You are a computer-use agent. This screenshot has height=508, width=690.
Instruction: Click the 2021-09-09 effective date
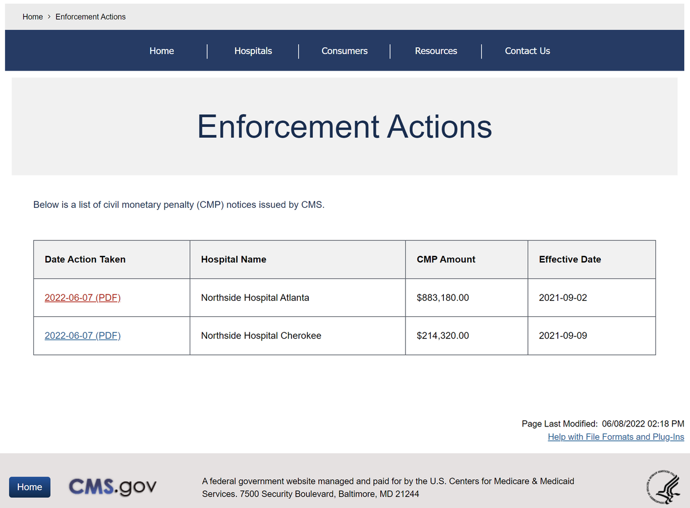(563, 335)
